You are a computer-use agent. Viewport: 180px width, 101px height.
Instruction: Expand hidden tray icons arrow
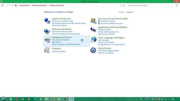150,99
